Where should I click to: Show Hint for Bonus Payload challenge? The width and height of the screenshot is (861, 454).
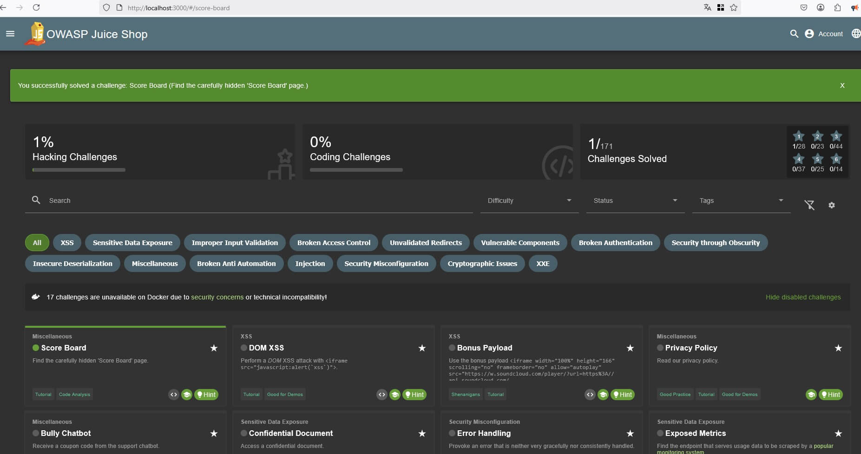(623, 395)
